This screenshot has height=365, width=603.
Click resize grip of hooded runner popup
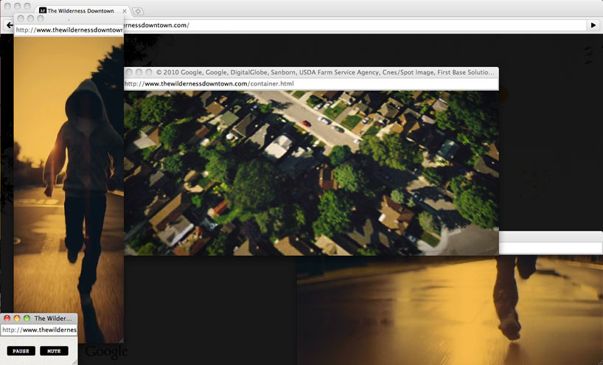pyautogui.click(x=120, y=339)
